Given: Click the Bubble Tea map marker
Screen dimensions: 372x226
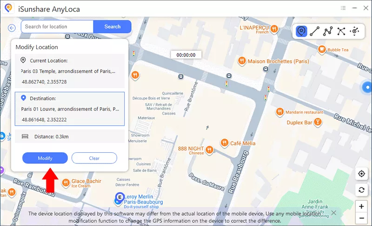Looking at the screenshot, I should click(x=322, y=50).
